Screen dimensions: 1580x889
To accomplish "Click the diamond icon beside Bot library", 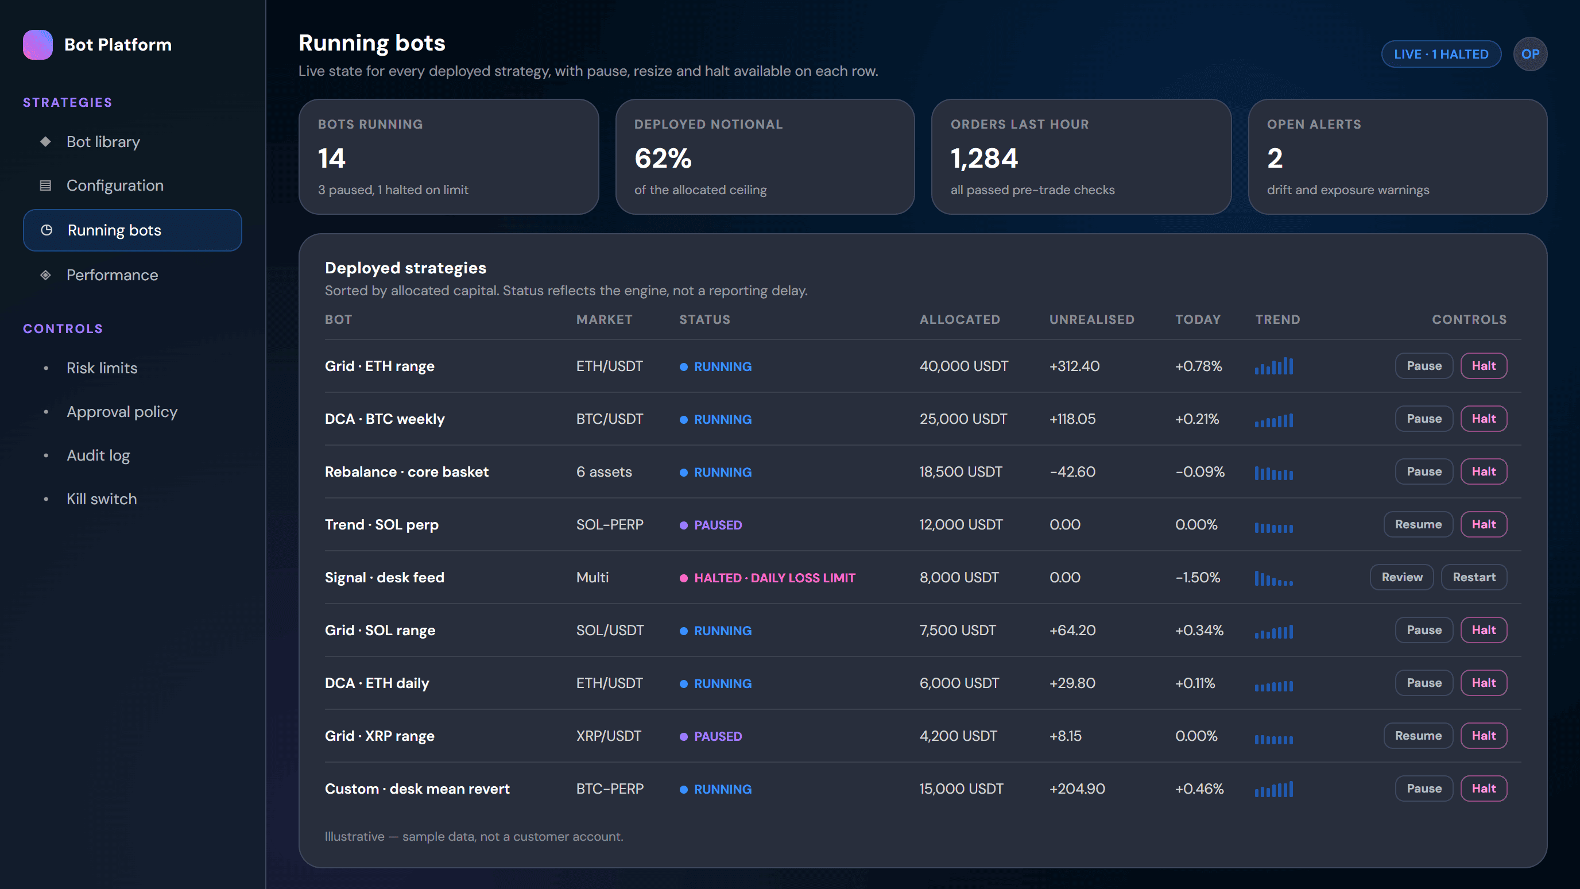I will tap(45, 142).
